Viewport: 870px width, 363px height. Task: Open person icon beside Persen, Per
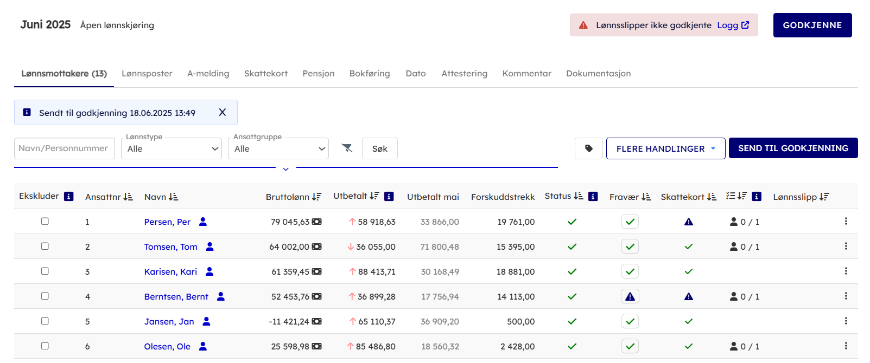[203, 222]
